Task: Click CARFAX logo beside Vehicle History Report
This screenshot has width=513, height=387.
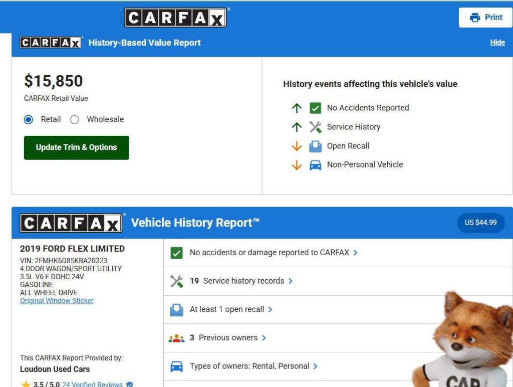Action: (71, 223)
